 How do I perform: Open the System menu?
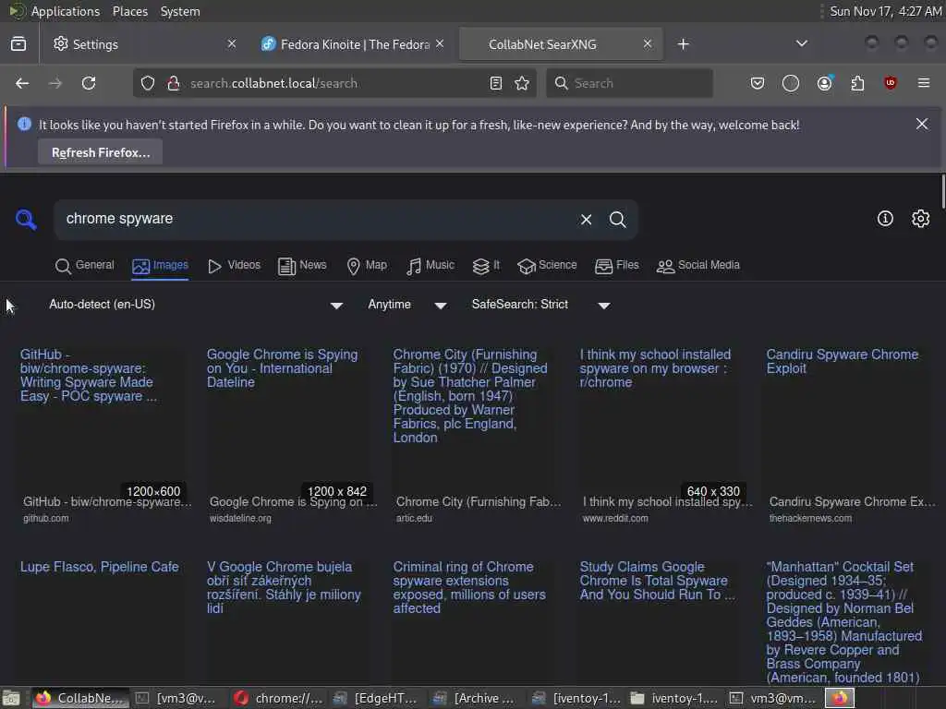(x=180, y=11)
